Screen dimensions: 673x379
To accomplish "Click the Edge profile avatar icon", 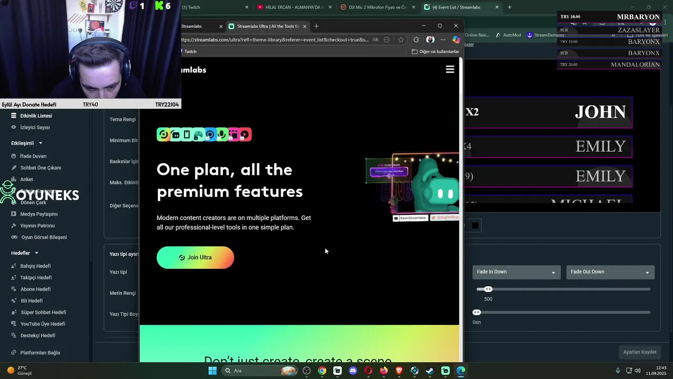I will pyautogui.click(x=430, y=39).
